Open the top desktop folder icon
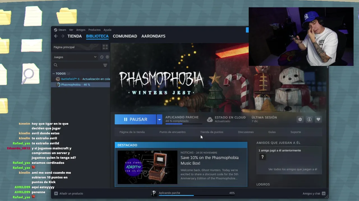The width and height of the screenshot is (359, 201). (x=67, y=15)
